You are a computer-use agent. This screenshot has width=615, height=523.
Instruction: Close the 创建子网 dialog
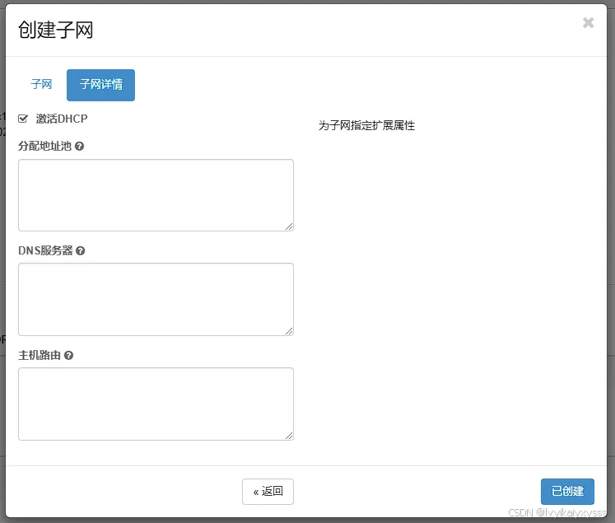pos(588,23)
